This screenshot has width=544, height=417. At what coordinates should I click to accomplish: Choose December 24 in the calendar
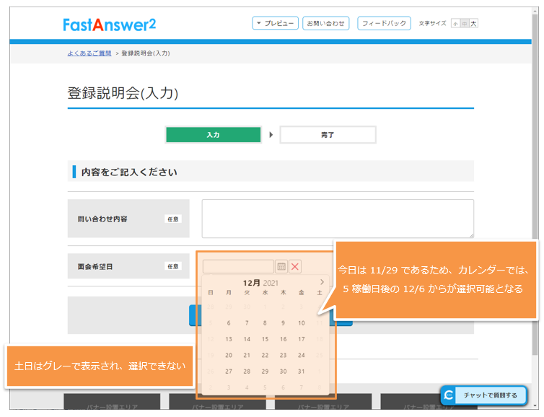301,355
